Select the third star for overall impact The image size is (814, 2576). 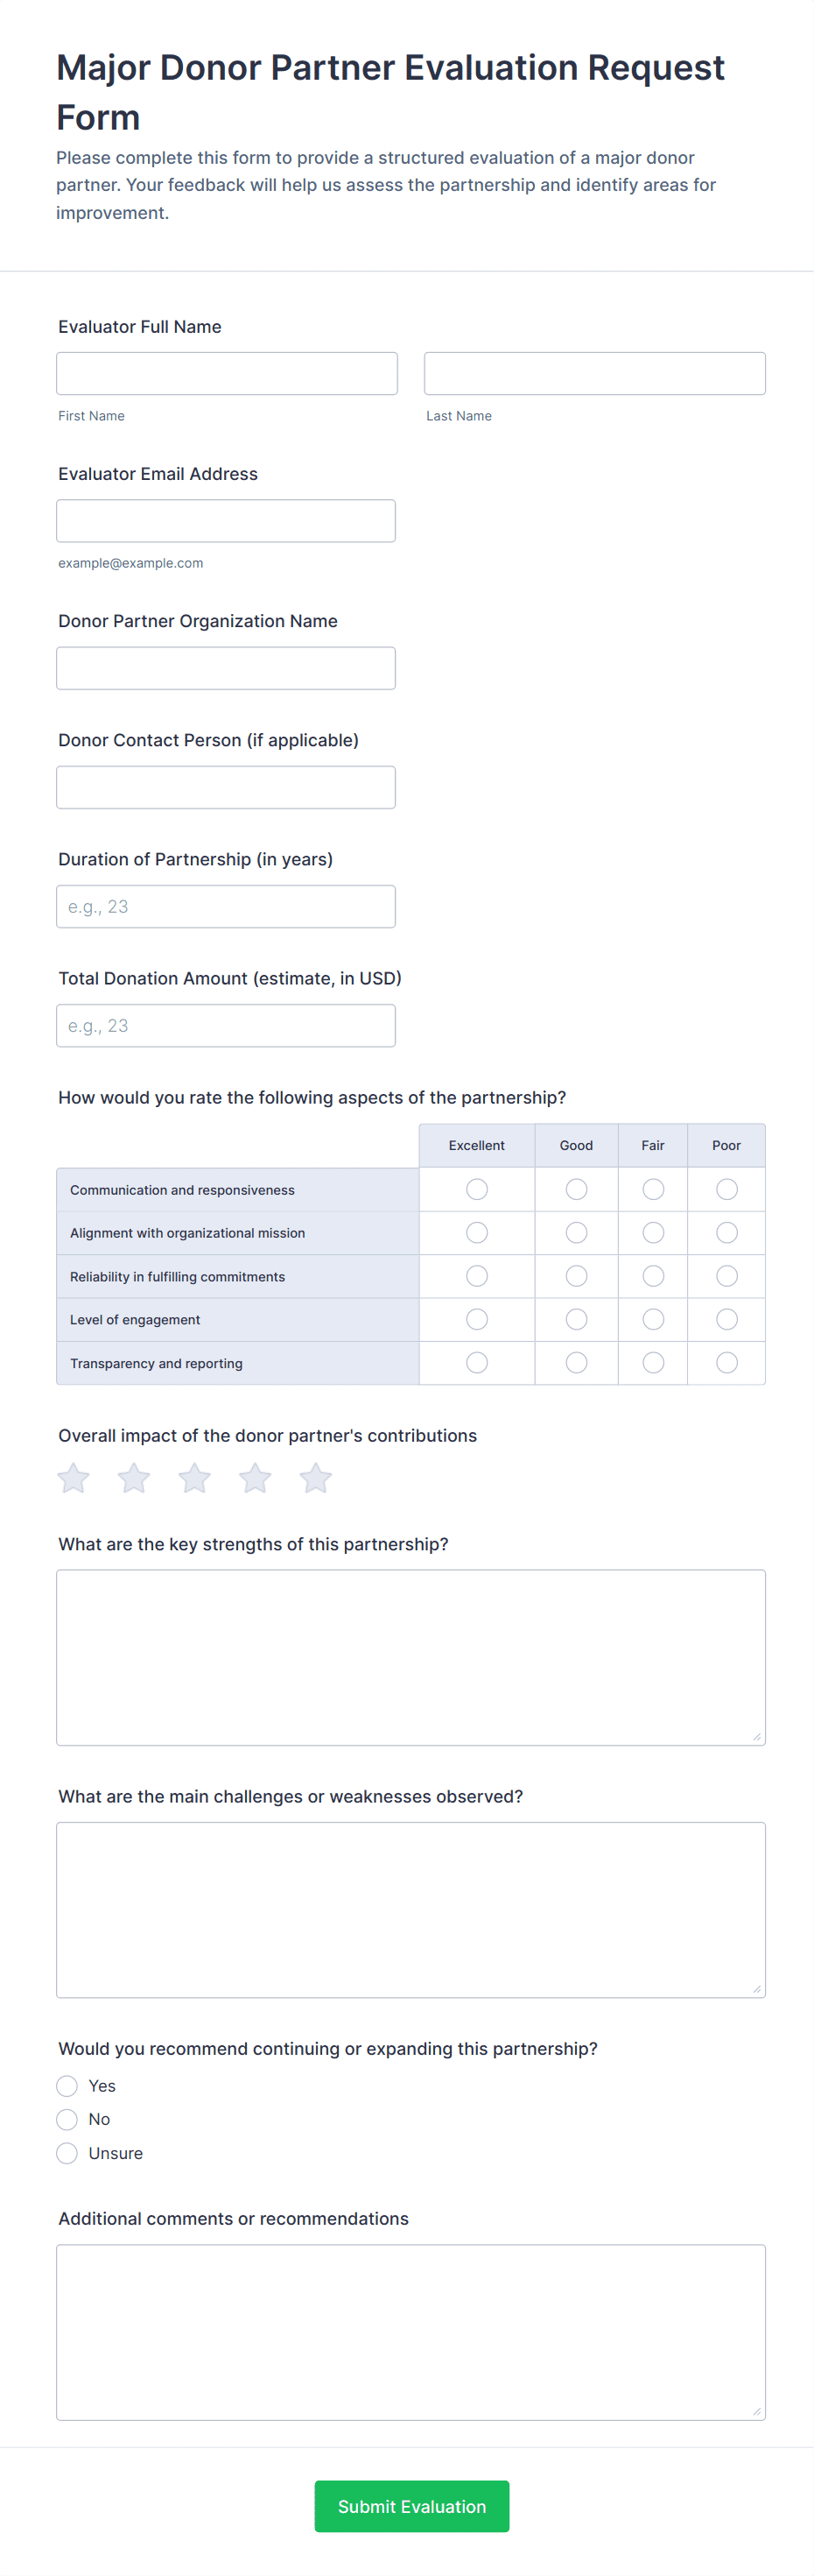tap(195, 1478)
